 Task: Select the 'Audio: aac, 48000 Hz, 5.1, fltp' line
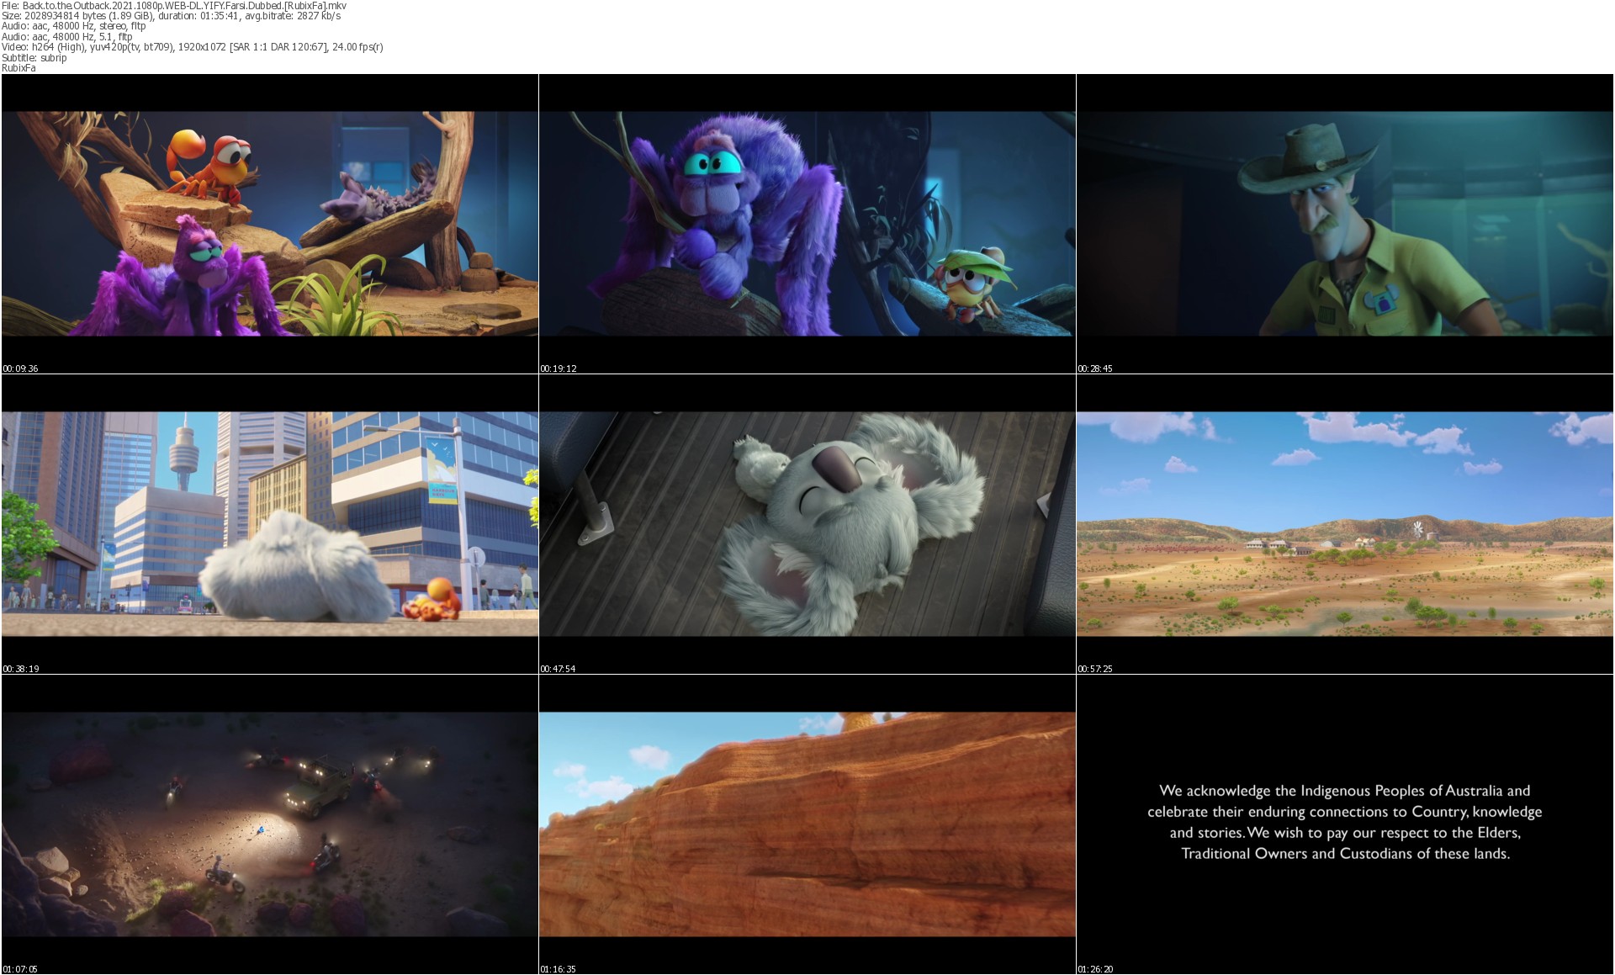(x=67, y=37)
